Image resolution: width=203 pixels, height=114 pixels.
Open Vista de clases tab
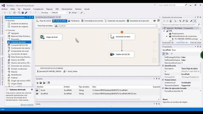click(x=196, y=42)
